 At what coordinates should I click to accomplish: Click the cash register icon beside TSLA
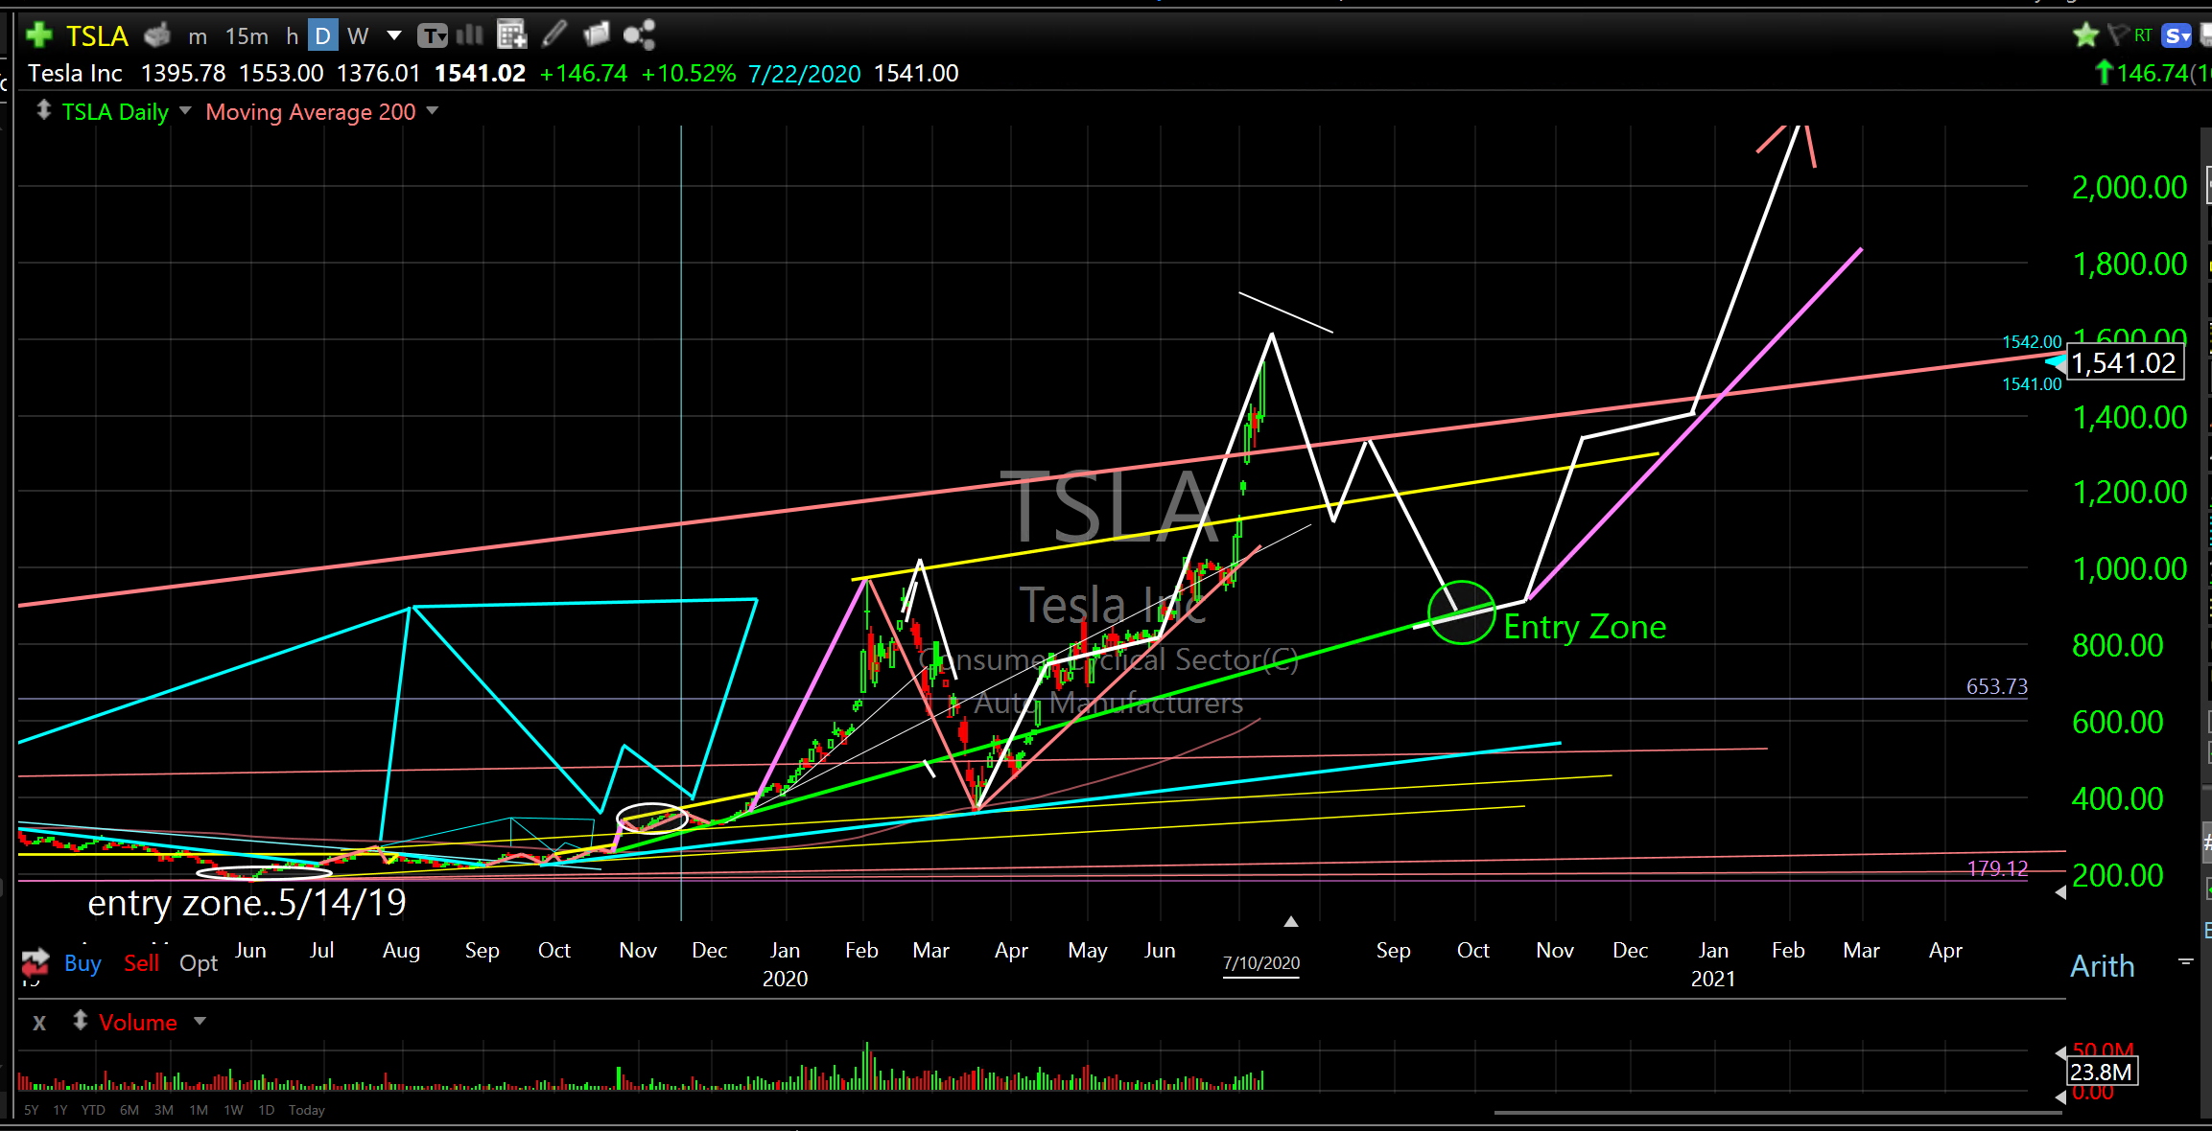157,36
